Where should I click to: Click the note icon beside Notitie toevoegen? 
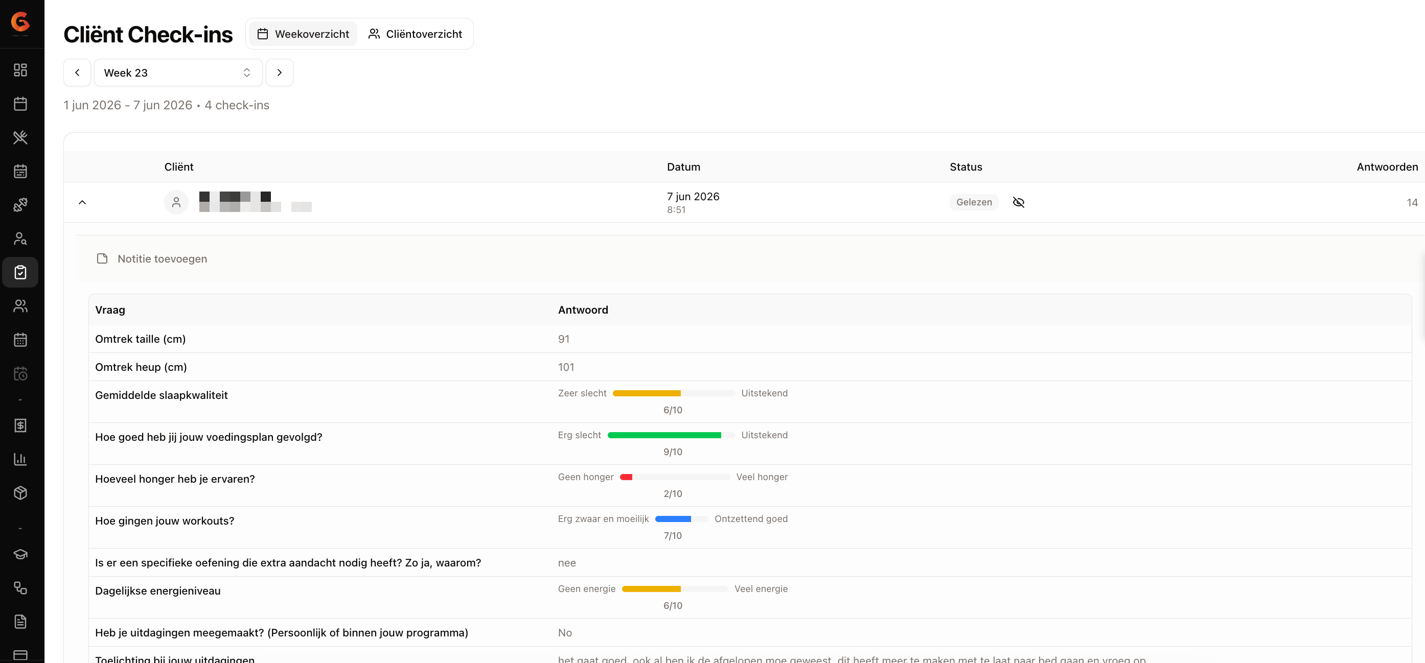pos(102,259)
